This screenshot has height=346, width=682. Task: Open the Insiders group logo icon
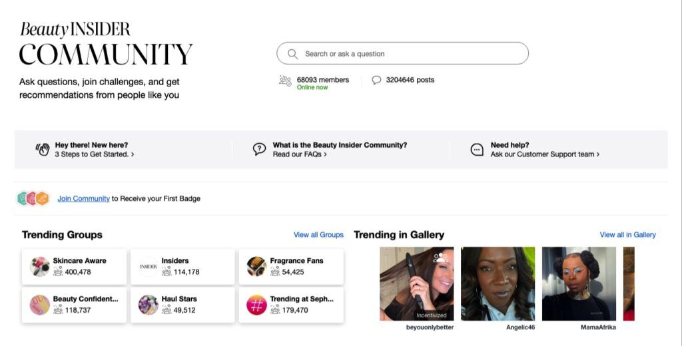tap(149, 267)
